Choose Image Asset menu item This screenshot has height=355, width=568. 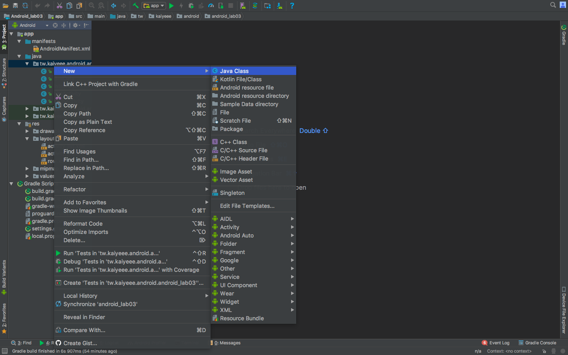254,172
